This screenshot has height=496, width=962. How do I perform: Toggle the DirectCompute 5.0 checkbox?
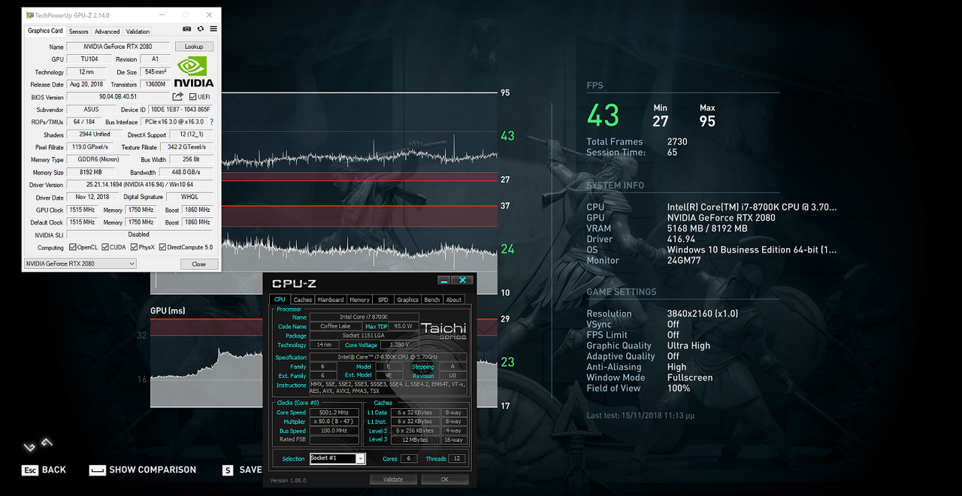pos(162,247)
